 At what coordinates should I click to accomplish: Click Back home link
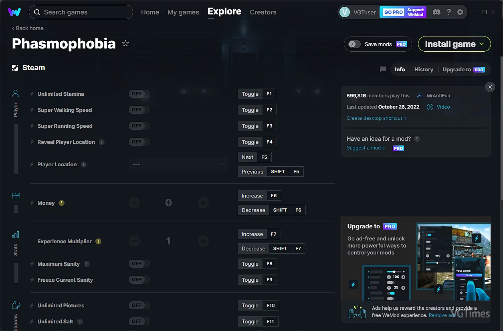[x=28, y=28]
